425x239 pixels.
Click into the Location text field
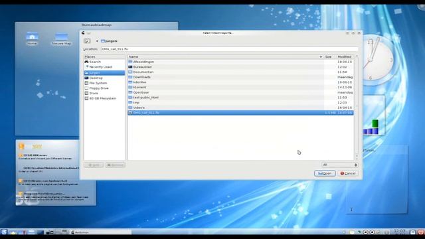[230, 49]
